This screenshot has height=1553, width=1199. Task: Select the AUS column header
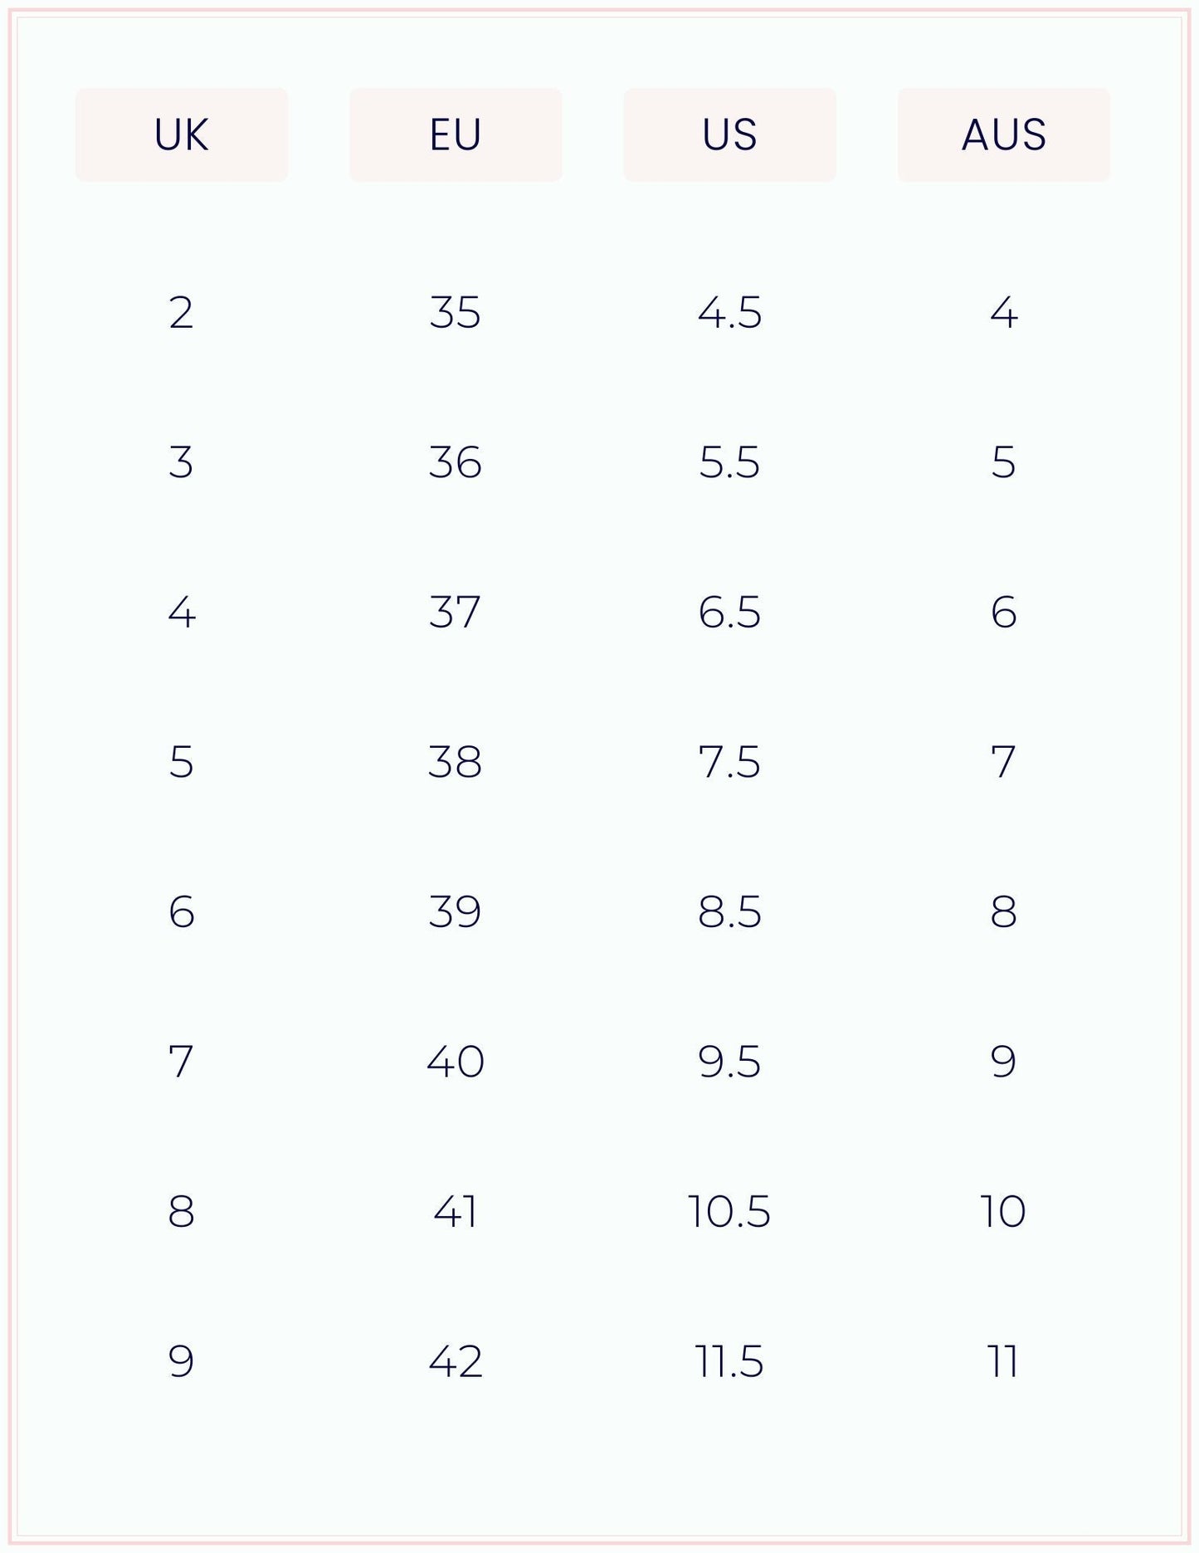[1003, 134]
